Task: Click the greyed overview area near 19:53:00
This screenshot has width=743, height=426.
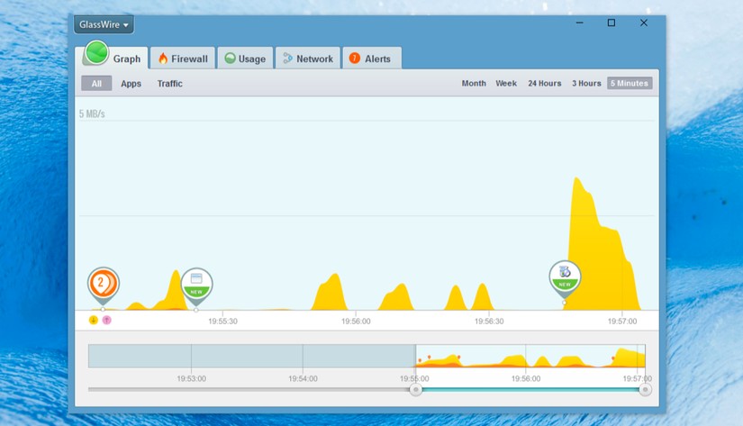Action: pos(192,357)
